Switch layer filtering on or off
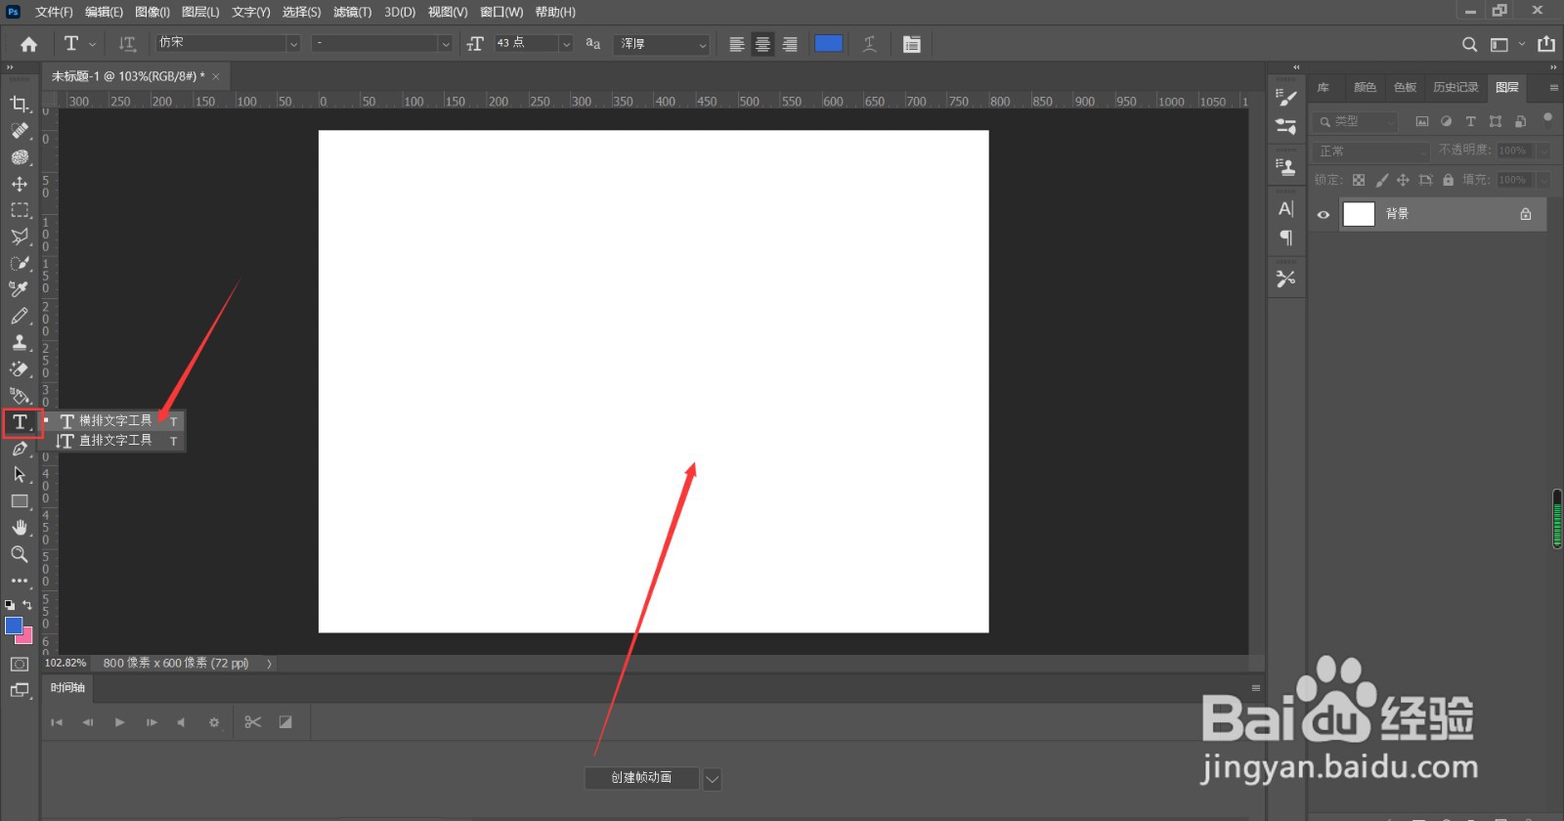The height and width of the screenshot is (821, 1564). (x=1547, y=119)
